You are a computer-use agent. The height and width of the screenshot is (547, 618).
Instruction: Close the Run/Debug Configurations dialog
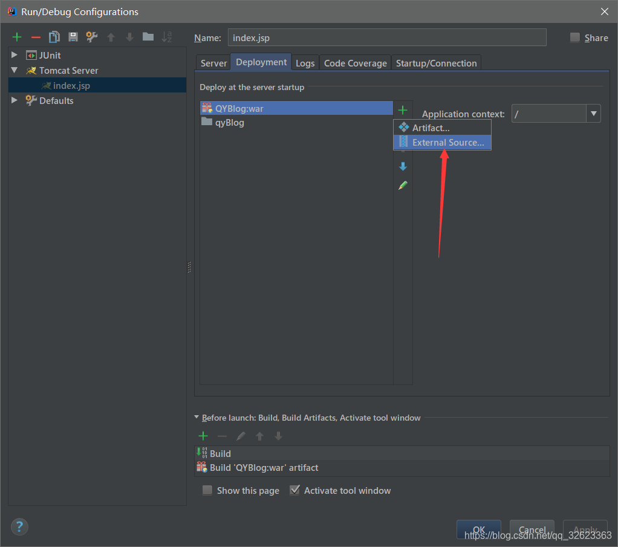tap(604, 11)
